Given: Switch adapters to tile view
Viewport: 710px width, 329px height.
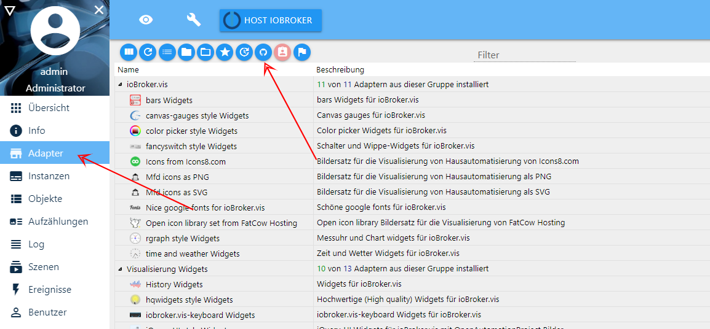Looking at the screenshot, I should tap(129, 52).
